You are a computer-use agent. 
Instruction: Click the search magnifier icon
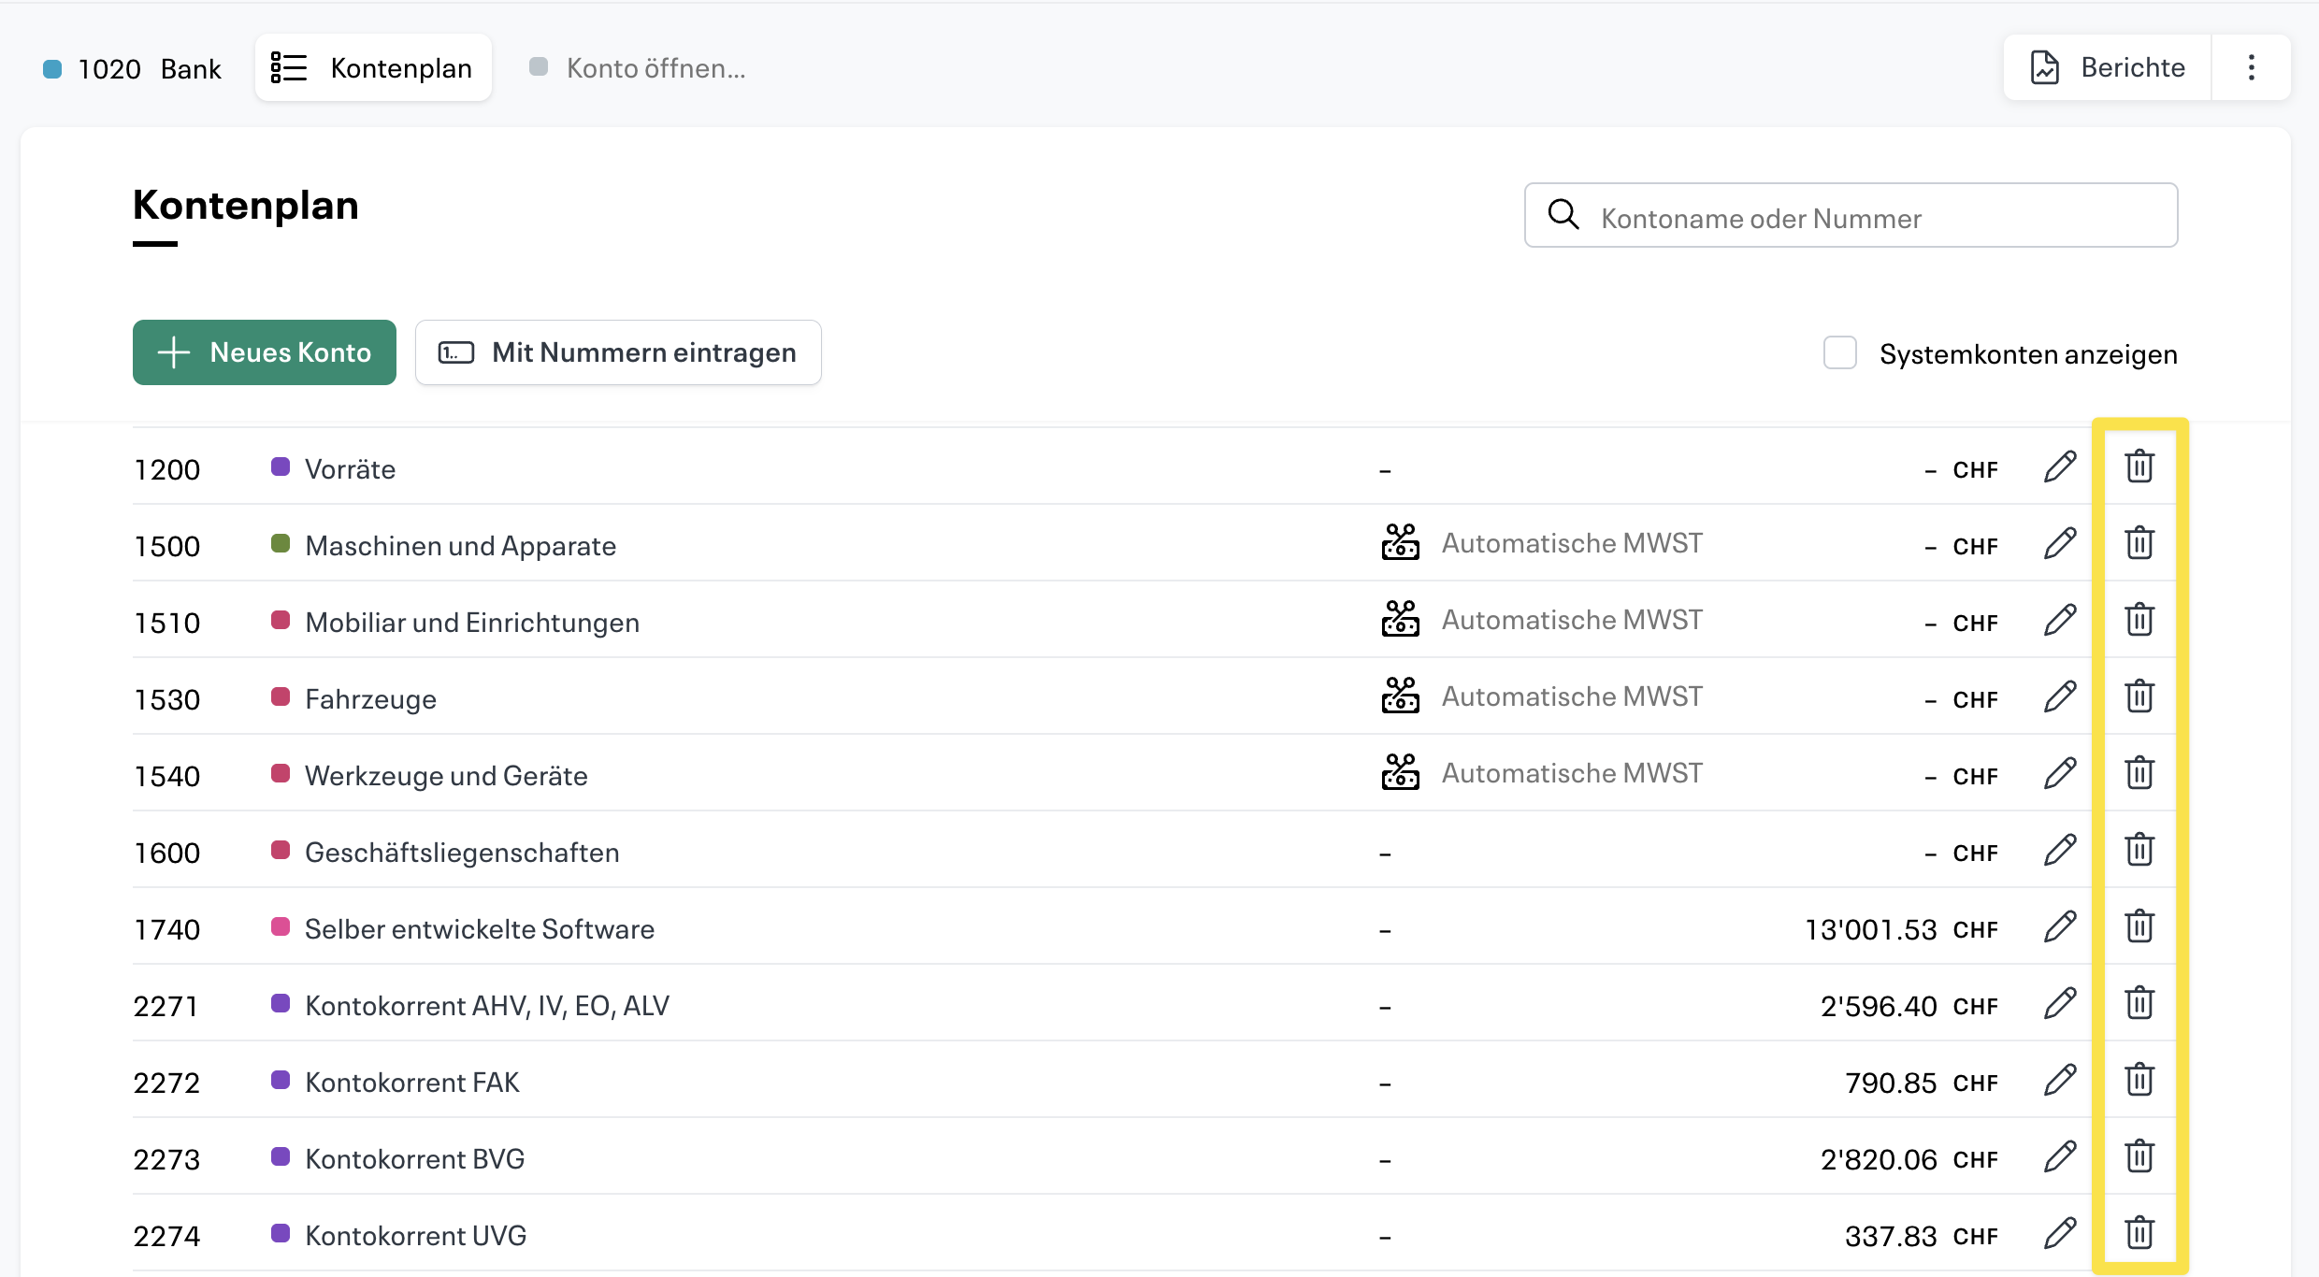[1563, 215]
